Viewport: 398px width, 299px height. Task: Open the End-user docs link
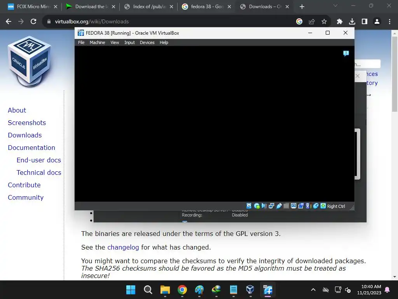click(x=38, y=160)
